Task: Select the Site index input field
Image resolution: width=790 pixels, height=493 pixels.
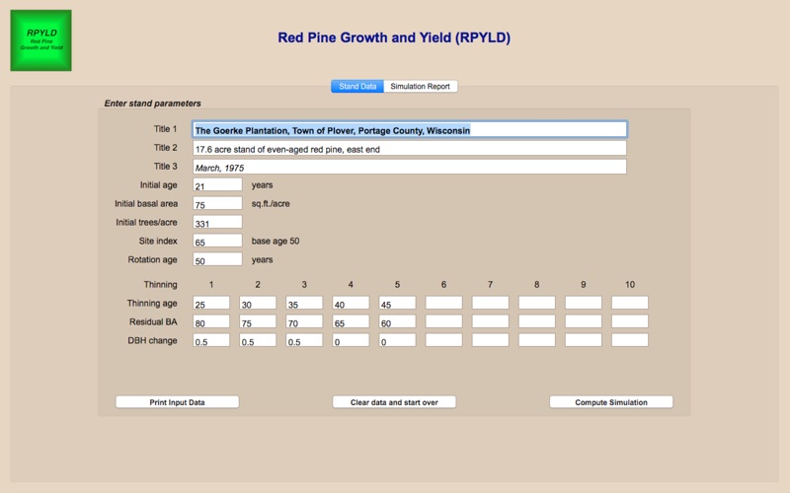Action: tap(217, 241)
